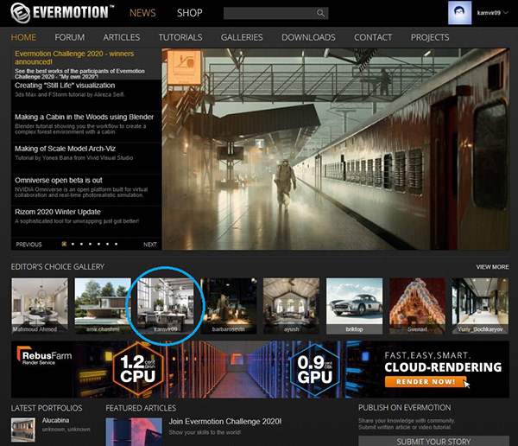Open the Alucabina portfolio thumbnail
The image size is (518, 446).
point(22,429)
